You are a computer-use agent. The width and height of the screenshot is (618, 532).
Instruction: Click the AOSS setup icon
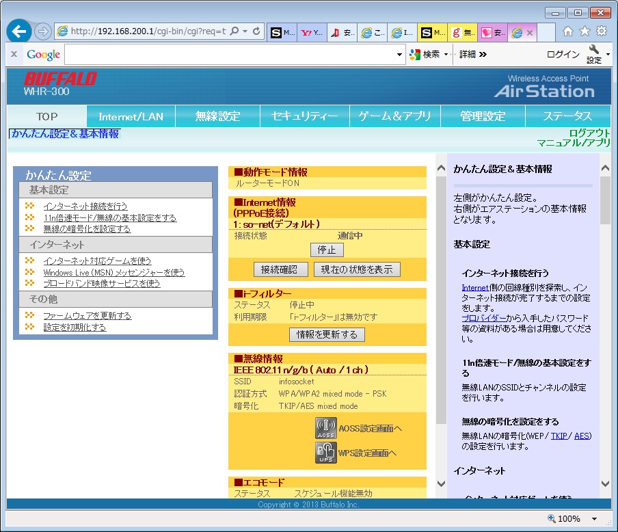(326, 428)
